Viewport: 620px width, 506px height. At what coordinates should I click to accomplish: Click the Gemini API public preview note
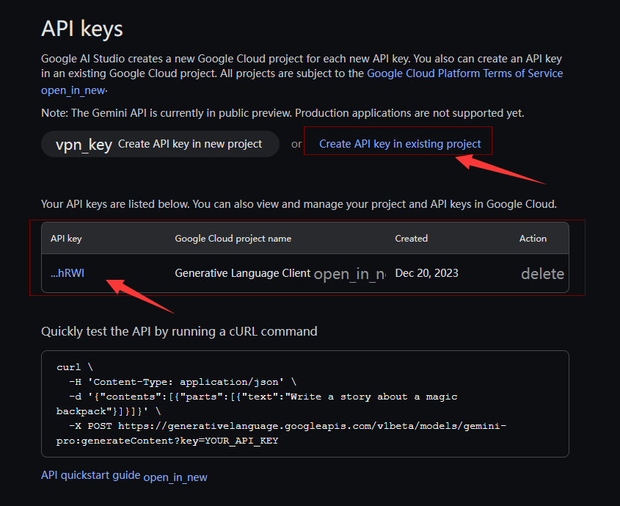(282, 113)
